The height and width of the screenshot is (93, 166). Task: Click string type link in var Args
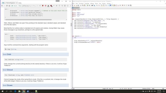(14, 49)
